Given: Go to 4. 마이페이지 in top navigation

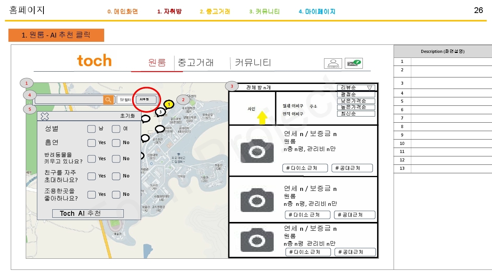Looking at the screenshot, I should pyautogui.click(x=317, y=11).
